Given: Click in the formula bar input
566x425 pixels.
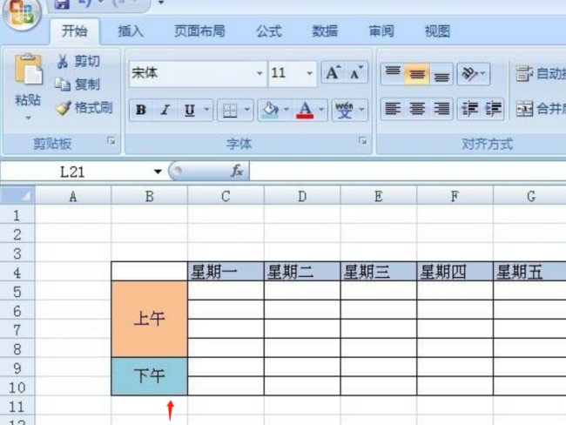Looking at the screenshot, I should point(408,171).
